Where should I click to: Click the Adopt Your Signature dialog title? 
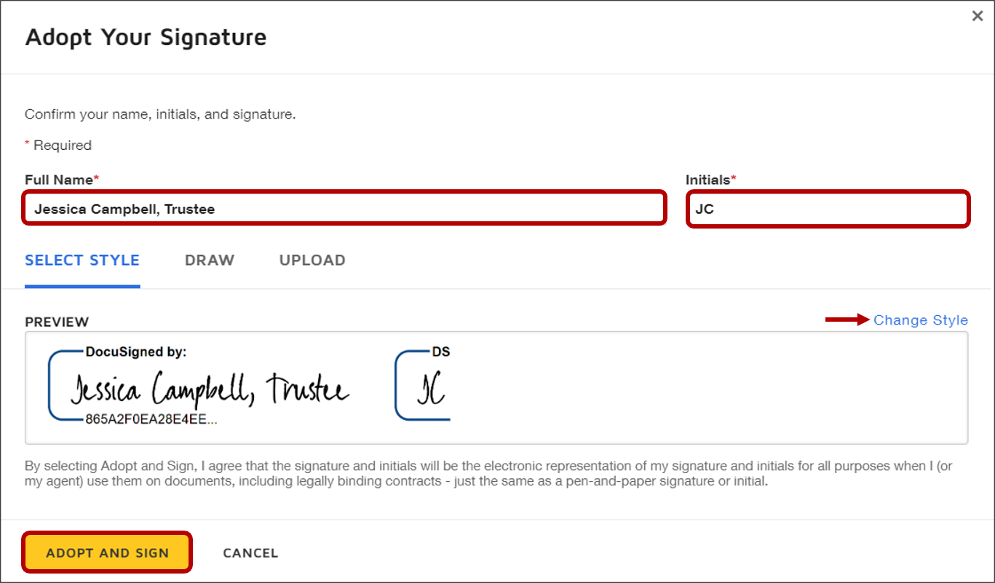point(146,37)
